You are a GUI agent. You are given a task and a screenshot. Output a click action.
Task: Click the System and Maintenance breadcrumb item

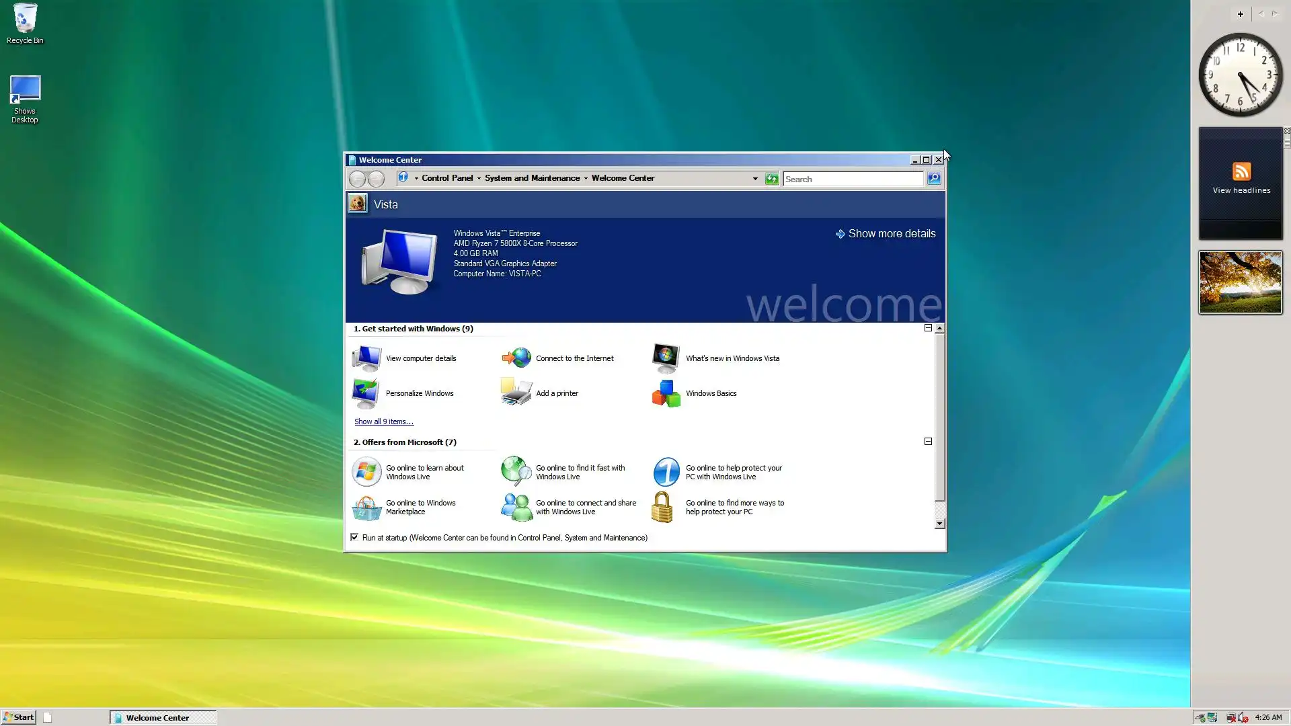click(532, 178)
